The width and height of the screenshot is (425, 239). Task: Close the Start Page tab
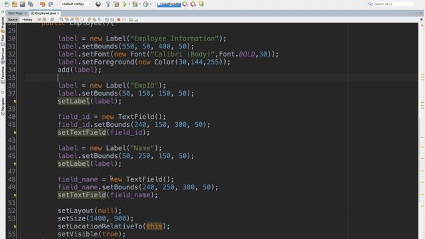click(26, 13)
